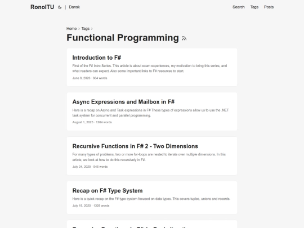Switch the language to Dansk
Viewport: 304px width, 228px height.
click(74, 7)
